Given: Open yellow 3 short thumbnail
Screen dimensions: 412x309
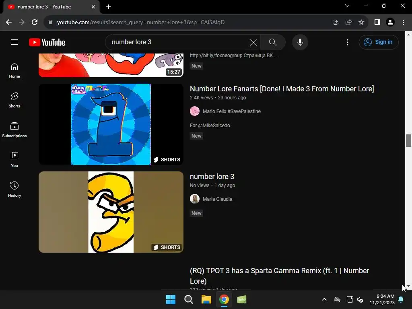Looking at the screenshot, I should click(111, 212).
